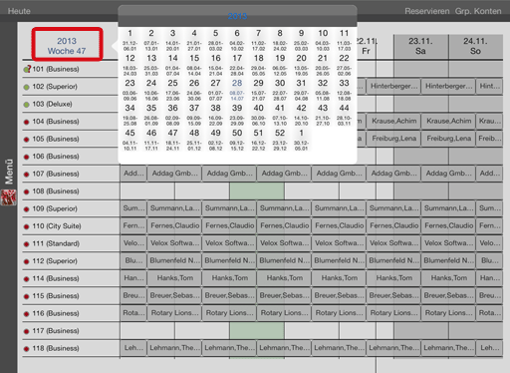510x373 pixels.
Task: Open Blumenfeld N... booking on Saturday 23.11.
Action: [448, 260]
